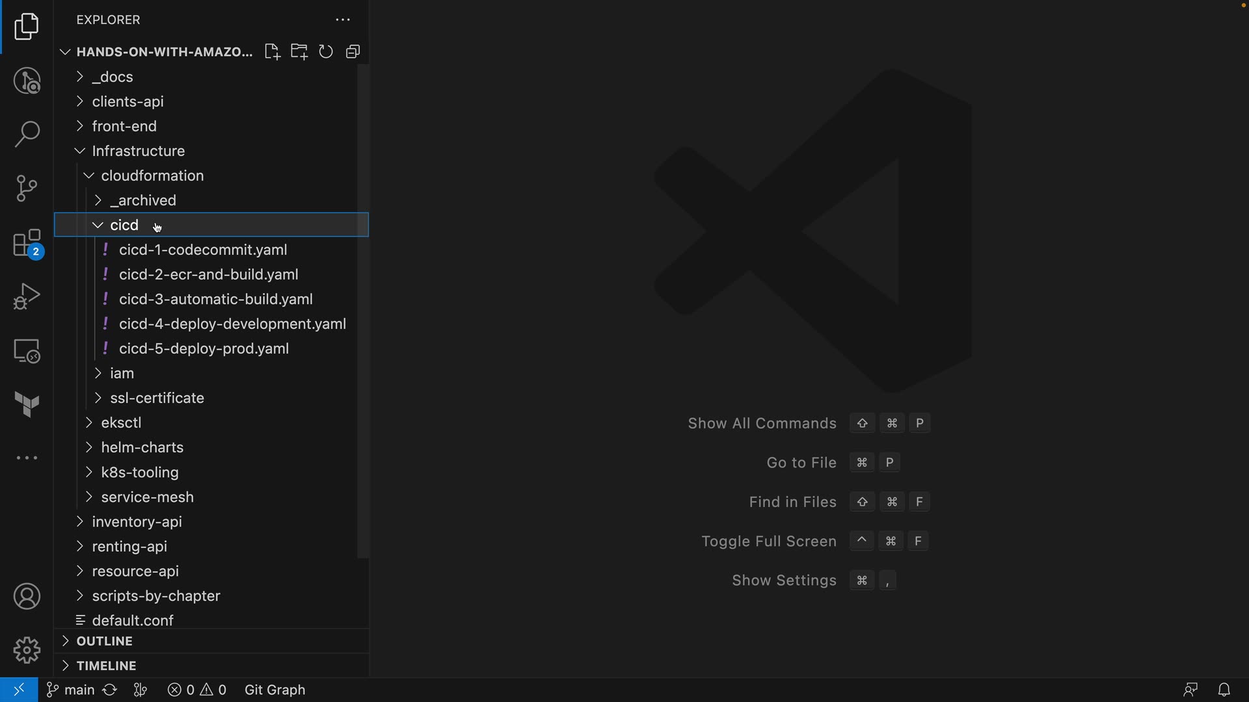This screenshot has width=1249, height=702.
Task: Open the Remote Explorer view
Action: pyautogui.click(x=27, y=351)
